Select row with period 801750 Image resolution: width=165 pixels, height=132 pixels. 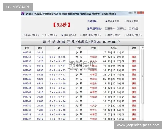click(x=80, y=61)
